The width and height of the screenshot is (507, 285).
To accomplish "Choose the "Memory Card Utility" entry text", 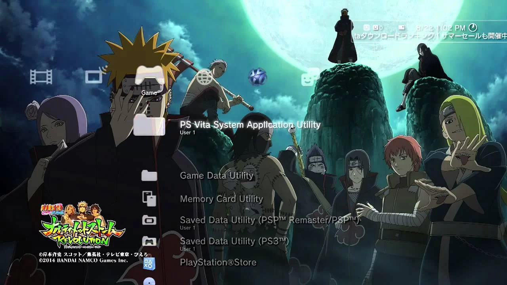I will coord(221,199).
